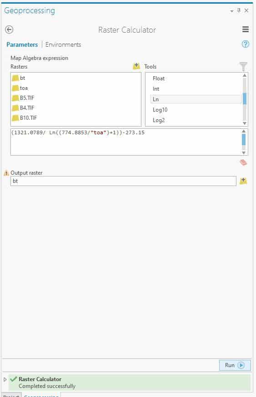Select the B10.TIF raster
Image resolution: width=256 pixels, height=397 pixels.
pyautogui.click(x=25, y=118)
